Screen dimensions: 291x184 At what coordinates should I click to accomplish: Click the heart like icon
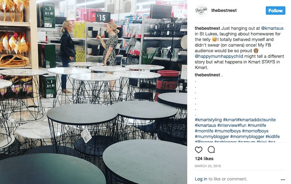coord(199,150)
